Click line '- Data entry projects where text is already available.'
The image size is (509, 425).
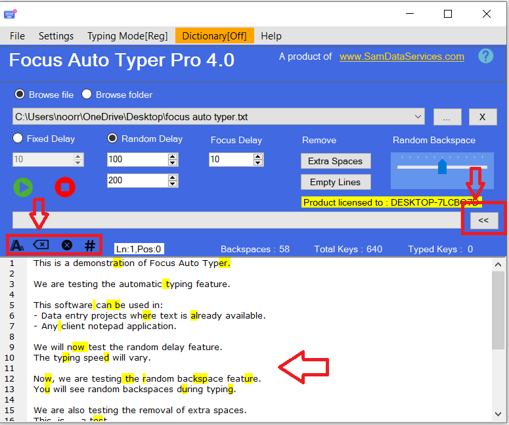click(x=149, y=315)
